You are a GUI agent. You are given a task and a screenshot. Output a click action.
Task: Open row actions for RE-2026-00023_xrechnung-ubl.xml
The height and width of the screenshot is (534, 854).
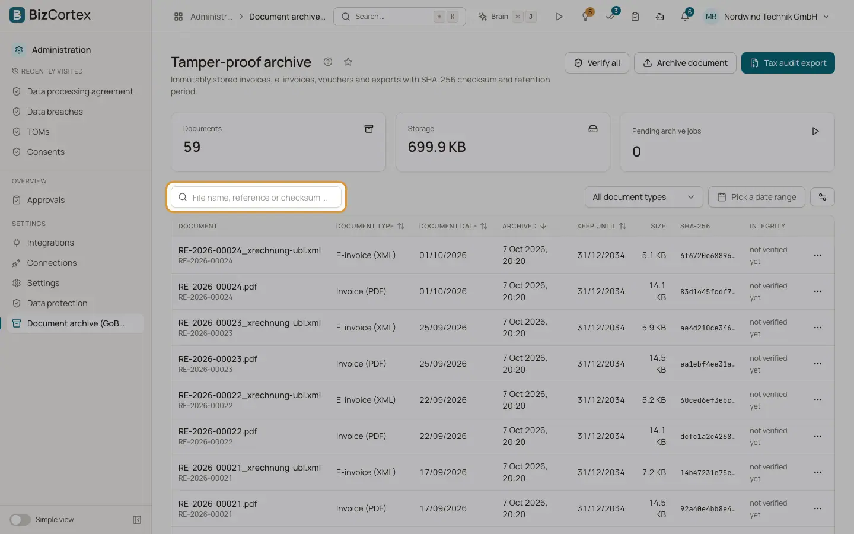[818, 328]
